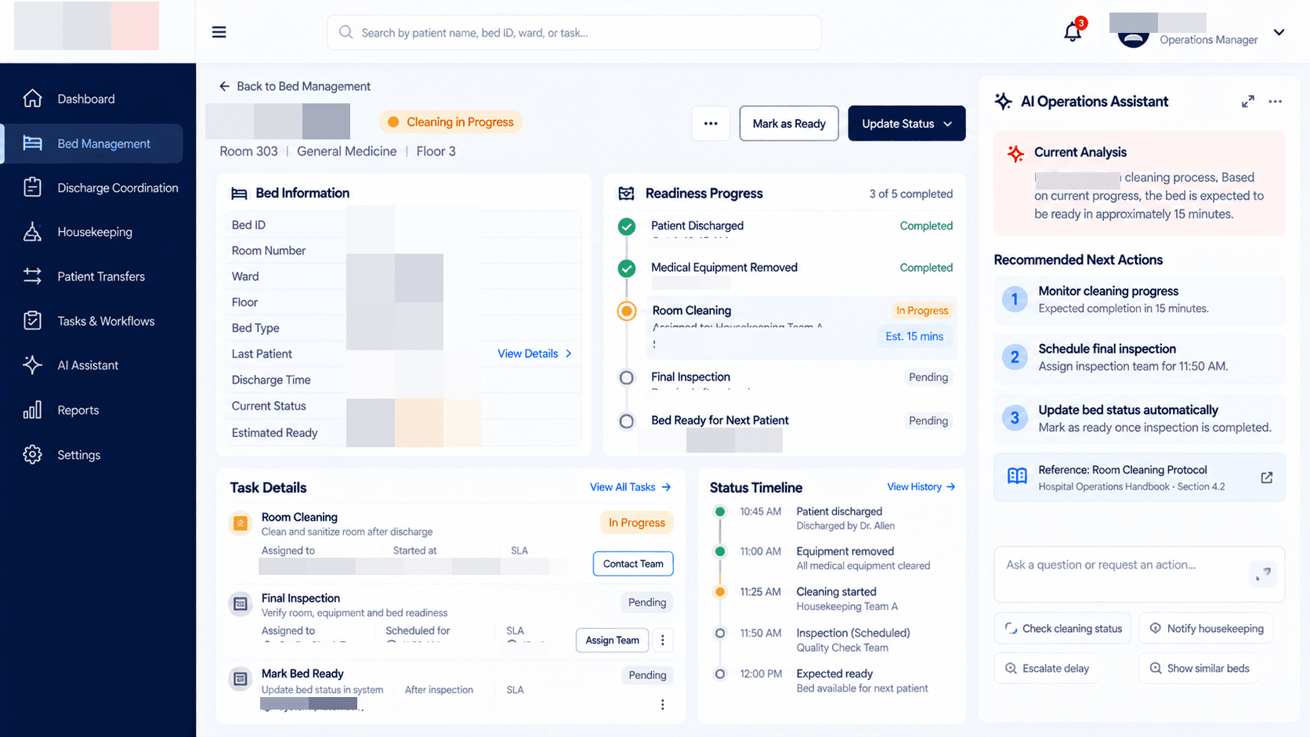The width and height of the screenshot is (1310, 737).
Task: Open AI Operations Assistant more options menu
Action: point(1276,102)
